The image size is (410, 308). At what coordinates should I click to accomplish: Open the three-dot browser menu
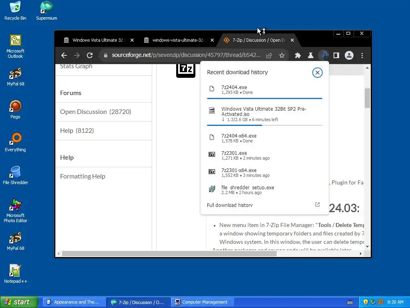pos(362,55)
